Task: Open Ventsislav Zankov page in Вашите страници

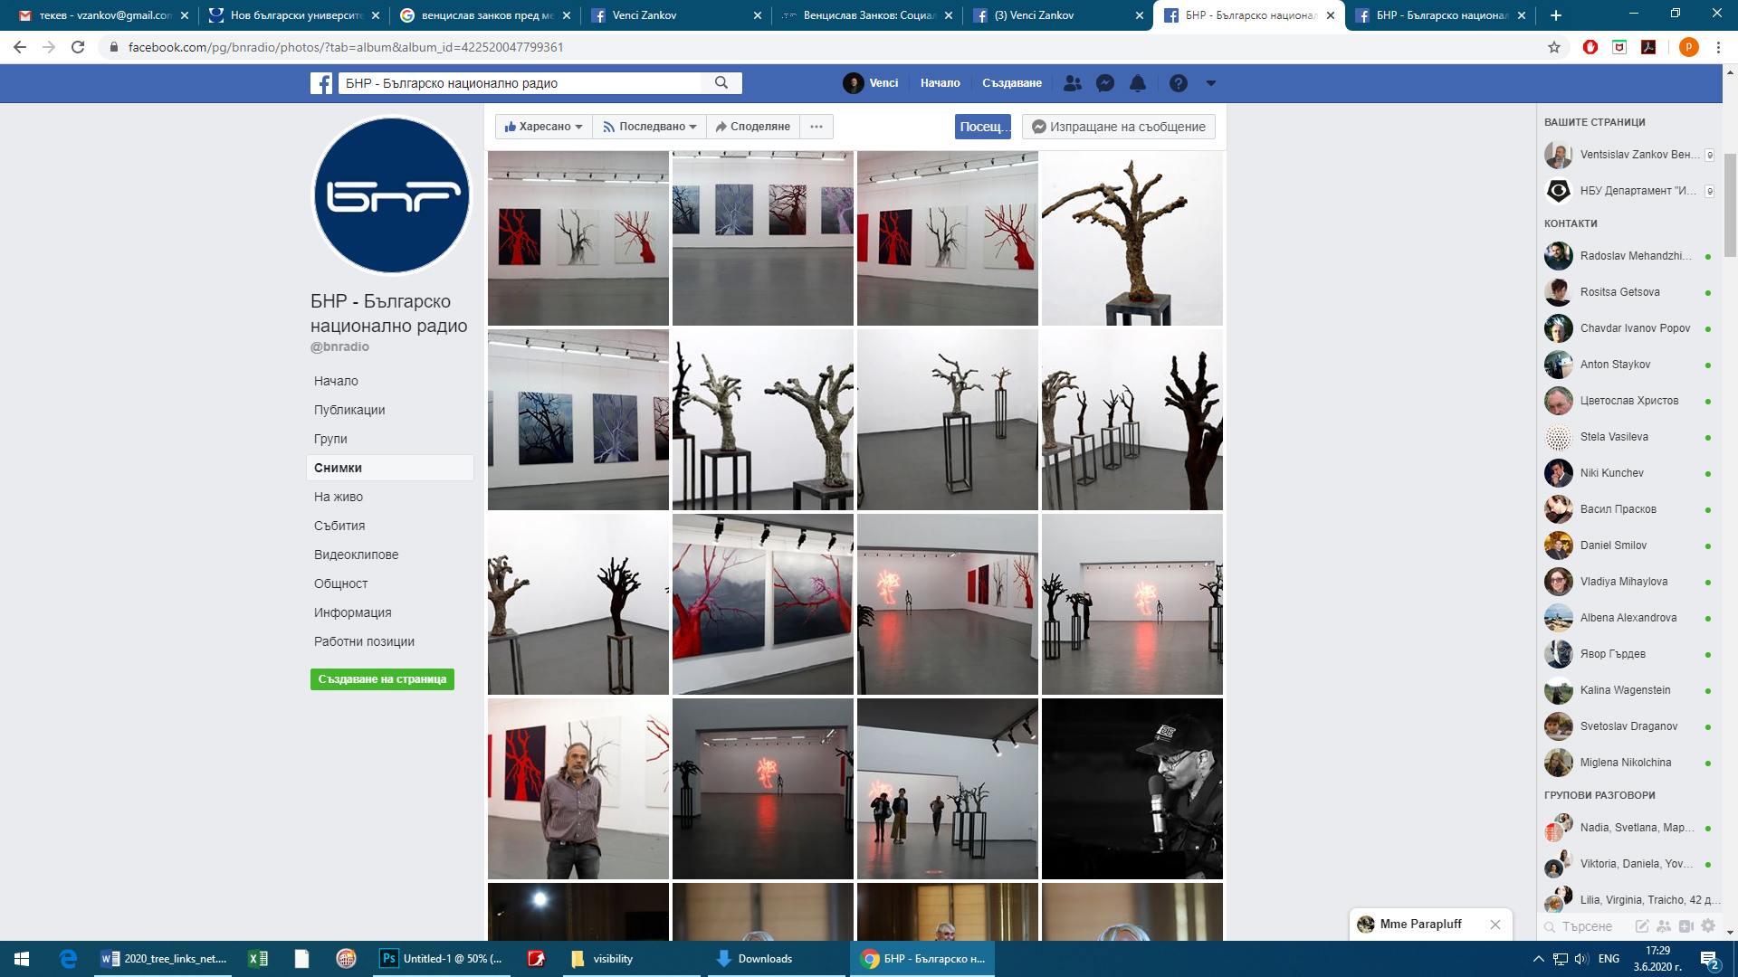Action: click(x=1628, y=155)
